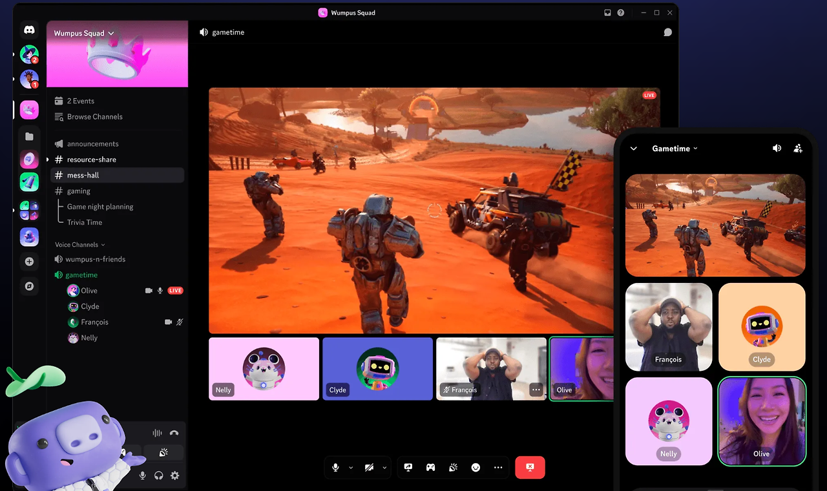Tap Clyde's tile on the phone
Screen dimensions: 827x491
coord(762,327)
